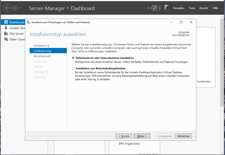This screenshot has width=225, height=155.
Task: Select the Dashboard icon in sidebar
Action: click(x=6, y=22)
